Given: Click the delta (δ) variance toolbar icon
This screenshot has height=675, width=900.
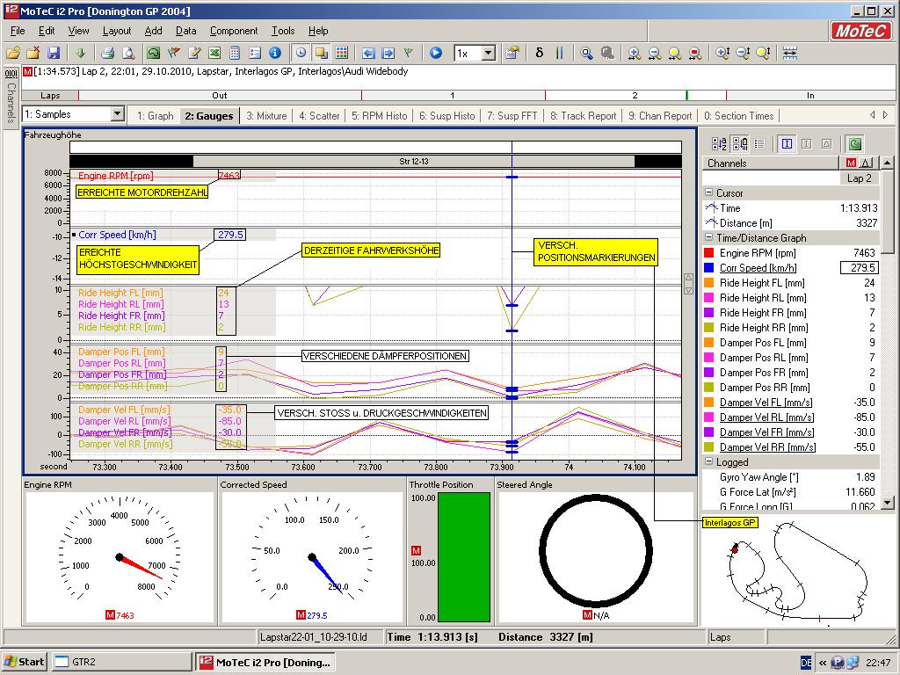Looking at the screenshot, I should pyautogui.click(x=540, y=53).
